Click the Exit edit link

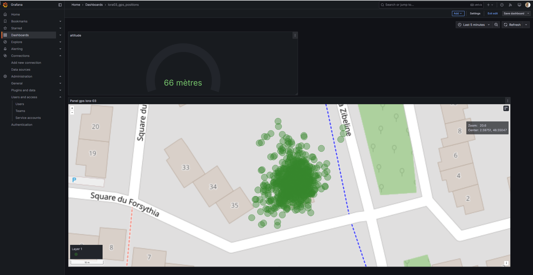[x=492, y=13]
